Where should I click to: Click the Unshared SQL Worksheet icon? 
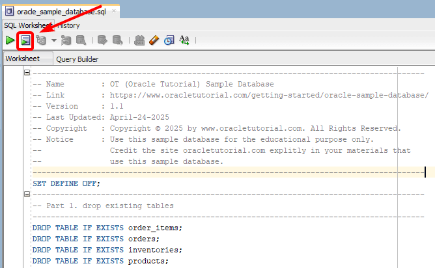(x=139, y=40)
